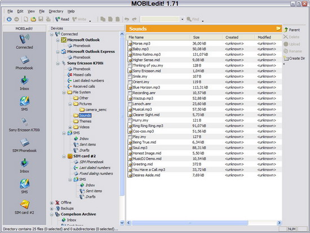Open the Sony Ericsson K700i sidebar icon
Screen dimensions: 310x233
pyautogui.click(x=24, y=124)
